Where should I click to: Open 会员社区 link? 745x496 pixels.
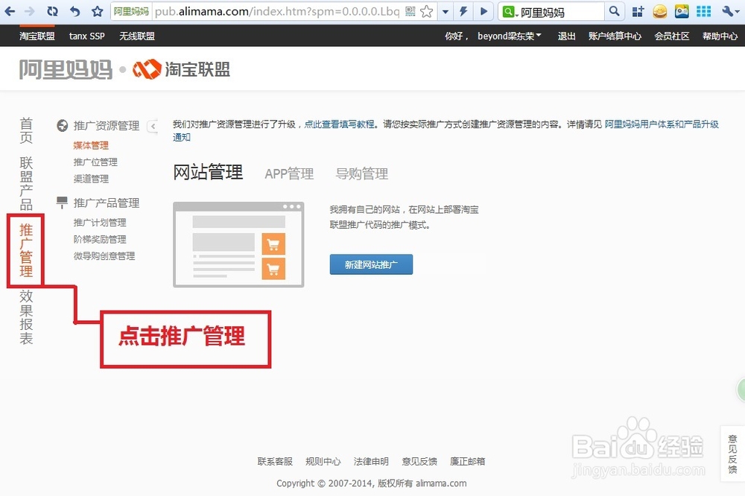point(672,36)
